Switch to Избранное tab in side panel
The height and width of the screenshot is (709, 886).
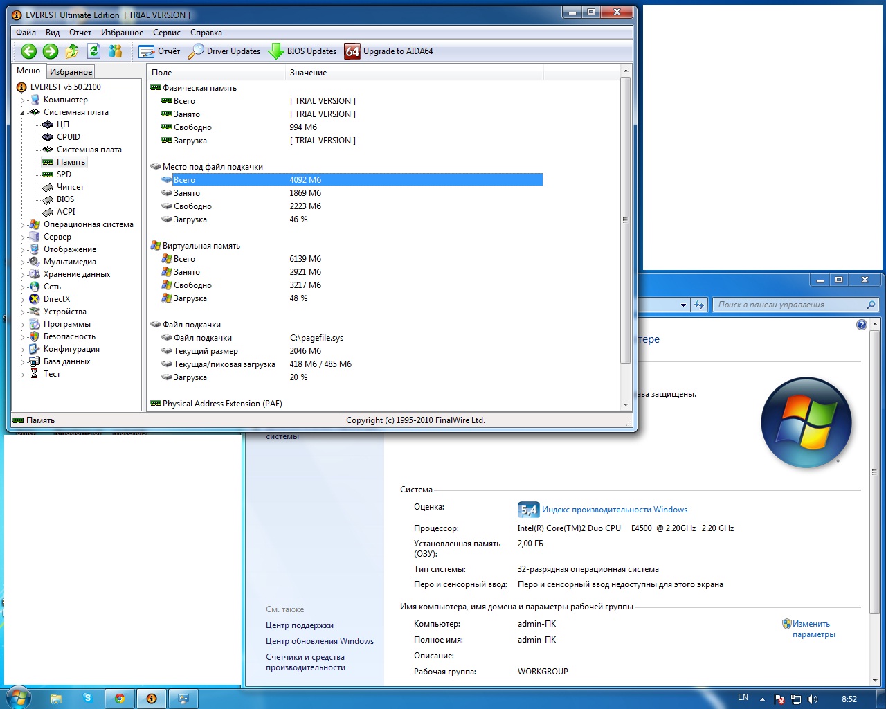point(71,72)
